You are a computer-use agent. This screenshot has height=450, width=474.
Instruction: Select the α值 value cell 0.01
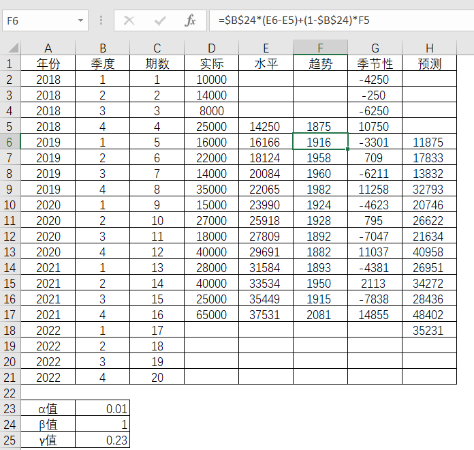tap(102, 409)
